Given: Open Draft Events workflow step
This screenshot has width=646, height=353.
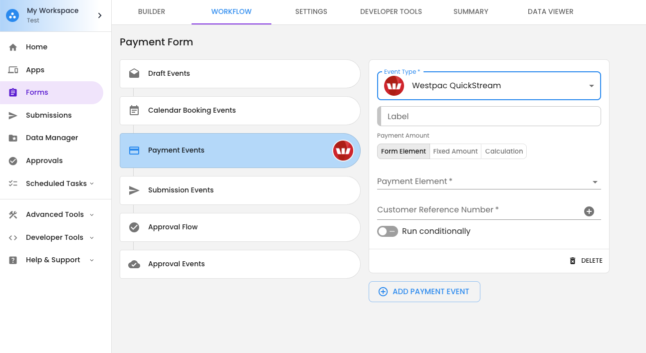Looking at the screenshot, I should [240, 74].
